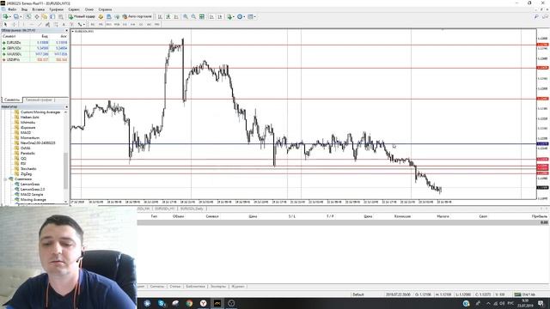Open the Data Window toolbar icon

[36, 16]
